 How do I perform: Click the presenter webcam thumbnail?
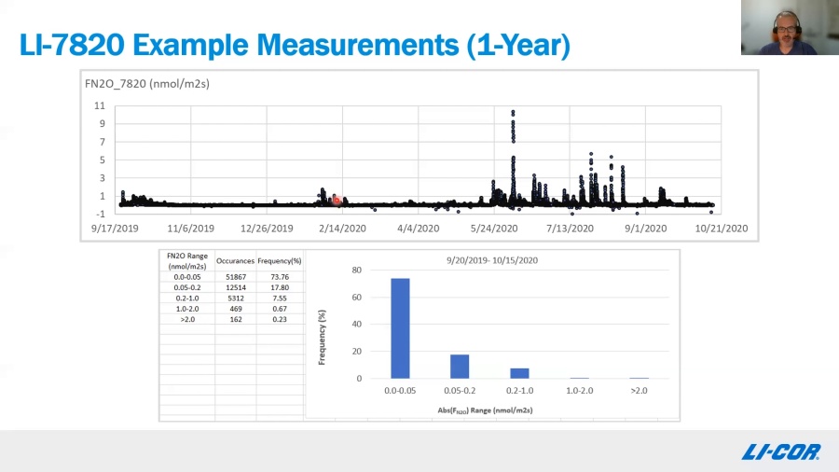click(790, 27)
